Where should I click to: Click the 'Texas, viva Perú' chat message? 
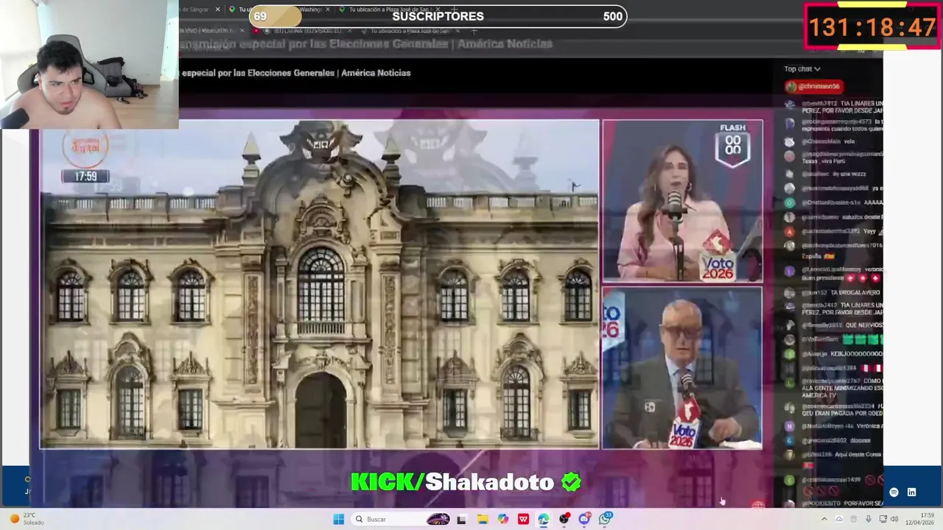tap(833, 157)
